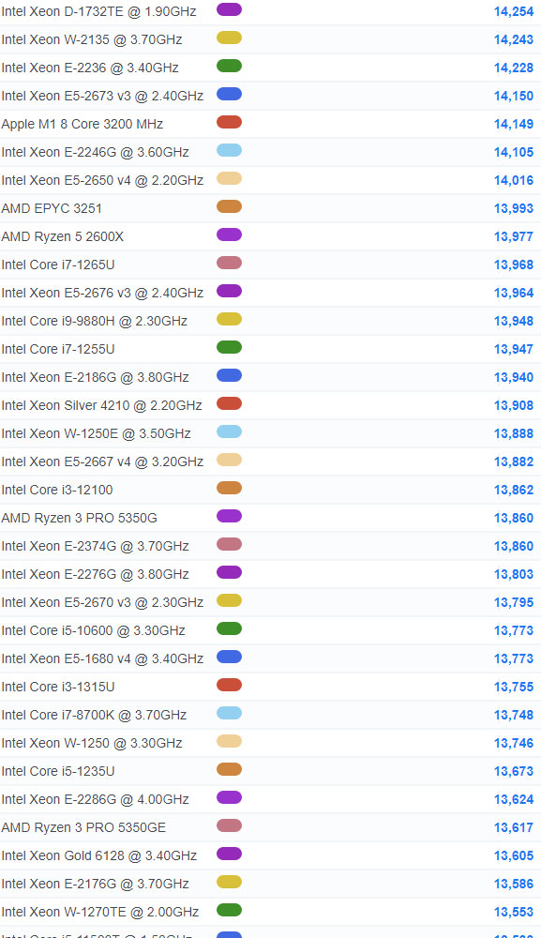Click green swatch beside Xeon W-1270TE
541x938 pixels.
point(229,909)
